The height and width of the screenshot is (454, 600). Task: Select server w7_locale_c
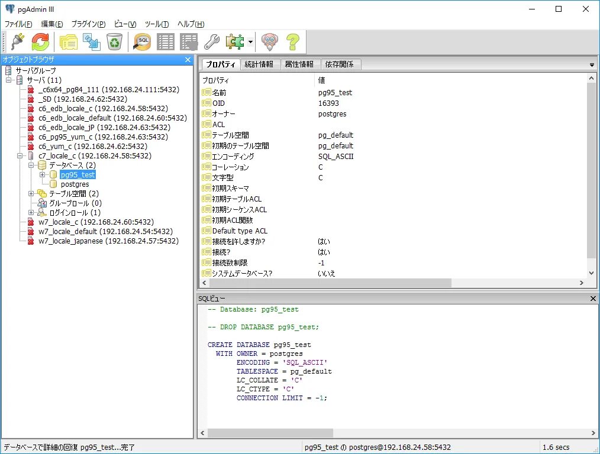click(96, 222)
